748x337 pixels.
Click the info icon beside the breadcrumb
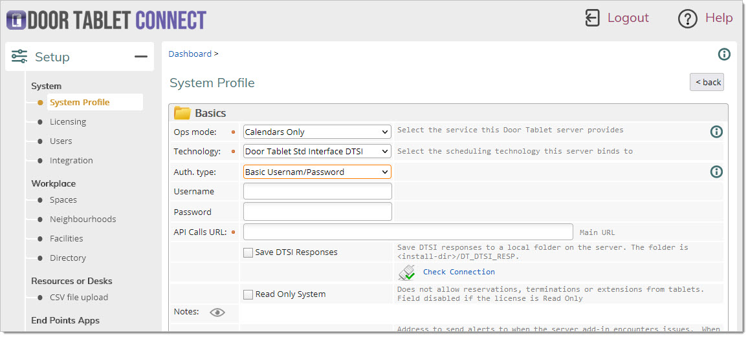tap(724, 54)
